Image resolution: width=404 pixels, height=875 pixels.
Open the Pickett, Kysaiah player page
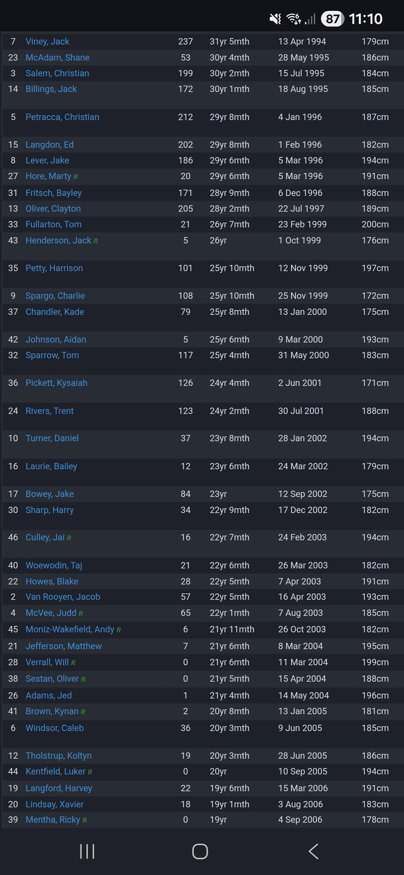[x=56, y=383]
